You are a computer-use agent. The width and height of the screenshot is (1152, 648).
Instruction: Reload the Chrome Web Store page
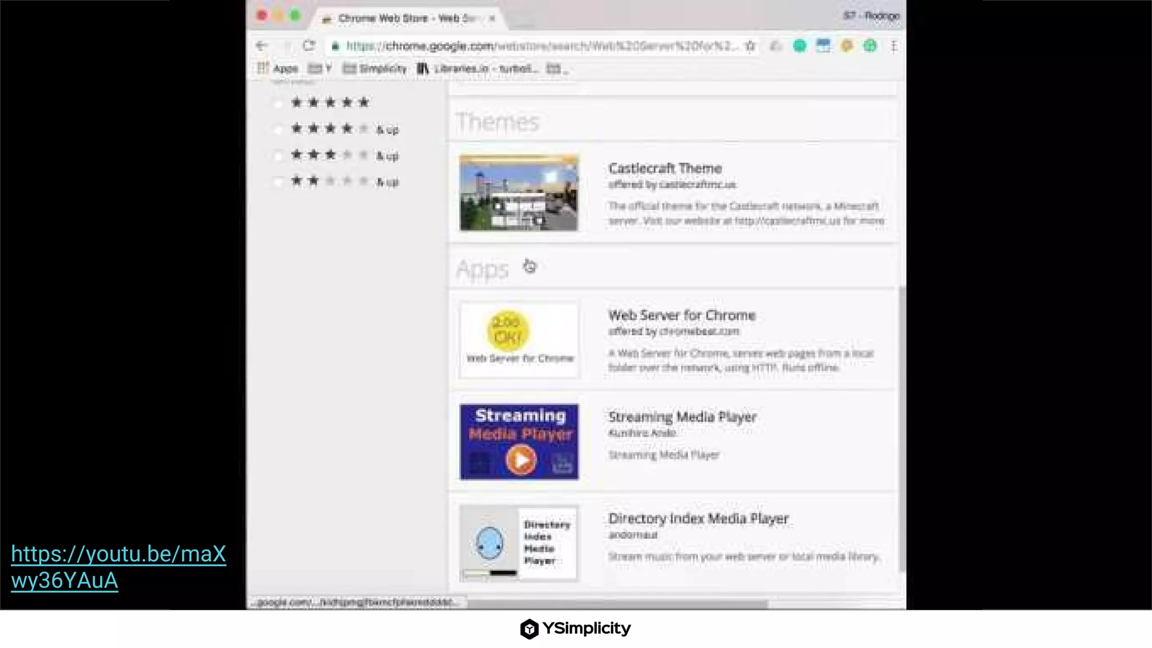(309, 46)
